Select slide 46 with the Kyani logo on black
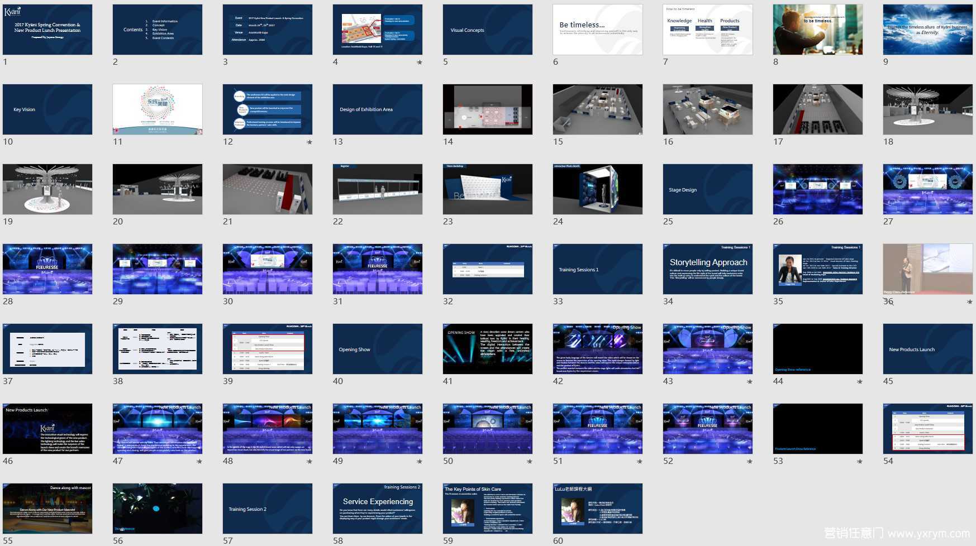The image size is (976, 546). click(x=47, y=429)
